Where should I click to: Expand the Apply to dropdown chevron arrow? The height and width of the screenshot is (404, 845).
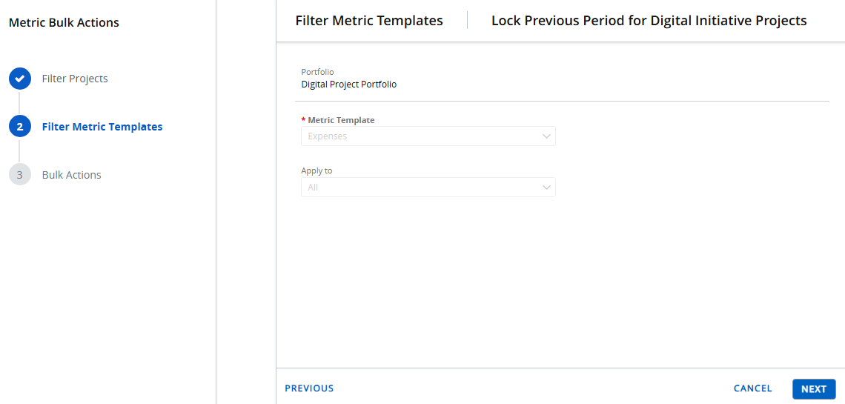click(x=546, y=188)
